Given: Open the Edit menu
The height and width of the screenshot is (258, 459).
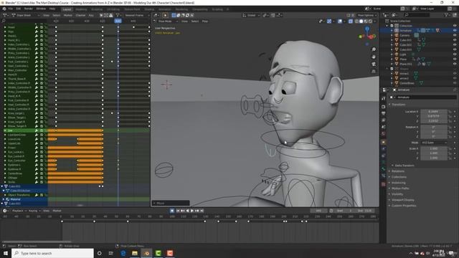Looking at the screenshot, I should click(19, 9).
